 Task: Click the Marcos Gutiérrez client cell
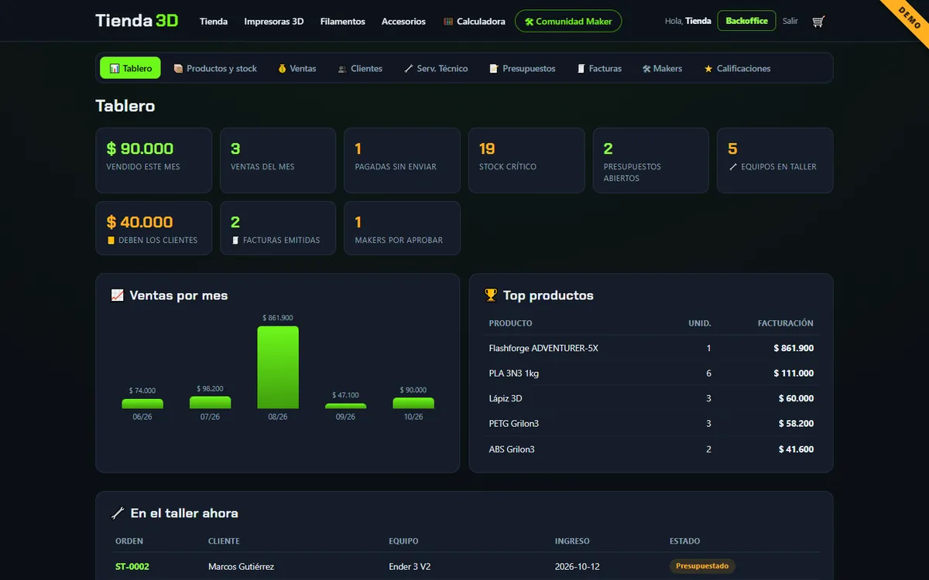pos(241,567)
